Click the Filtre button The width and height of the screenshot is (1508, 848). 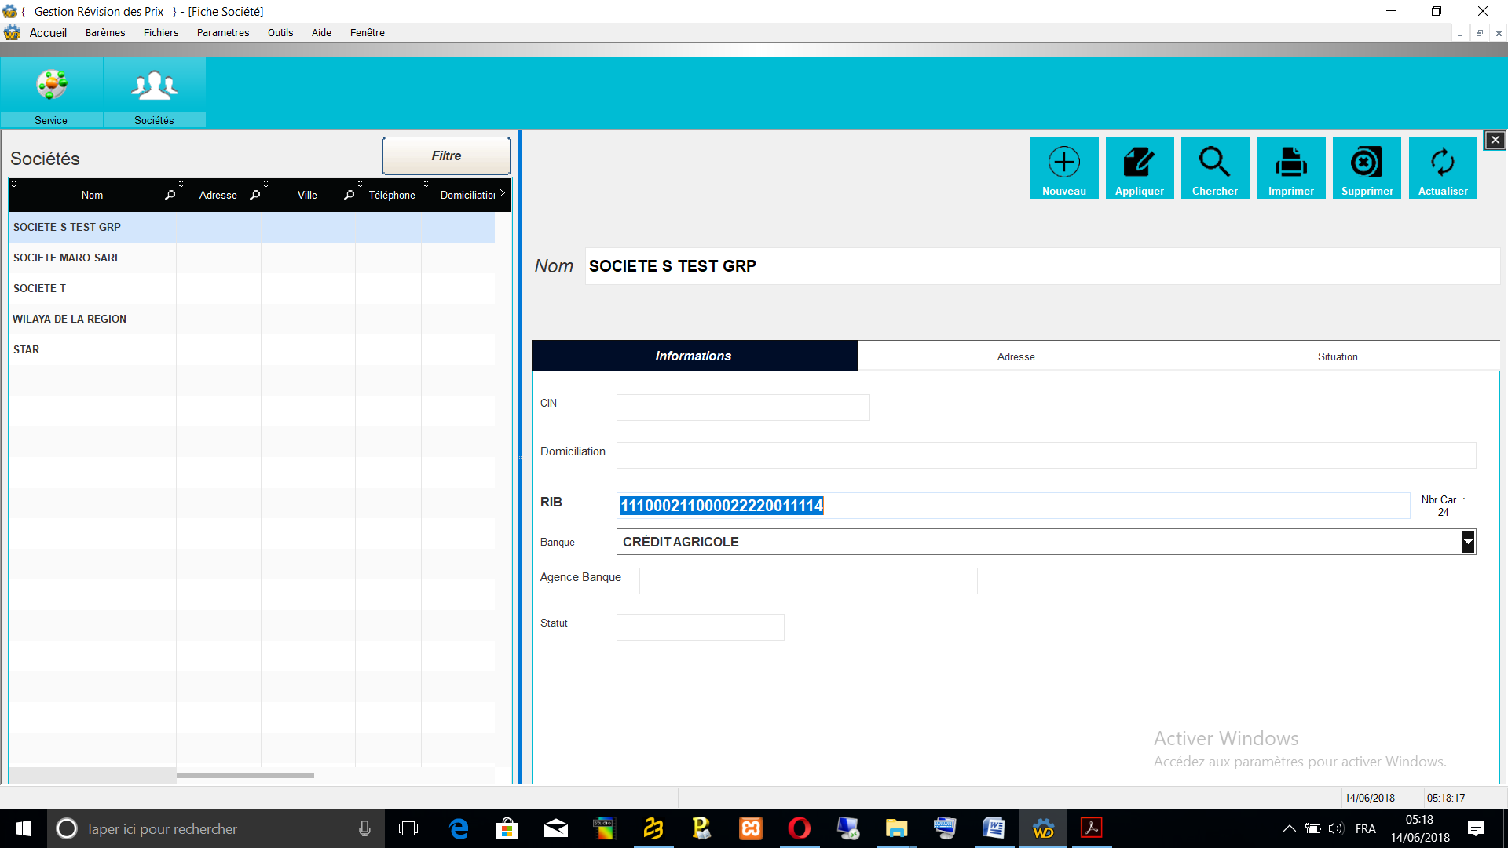click(445, 155)
